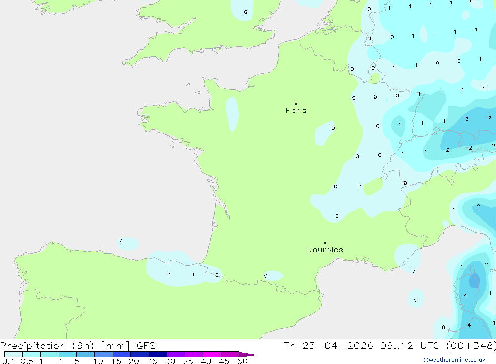The image size is (496, 364).
Task: Pick the 20–25 mm legend color
Action: tap(139, 354)
